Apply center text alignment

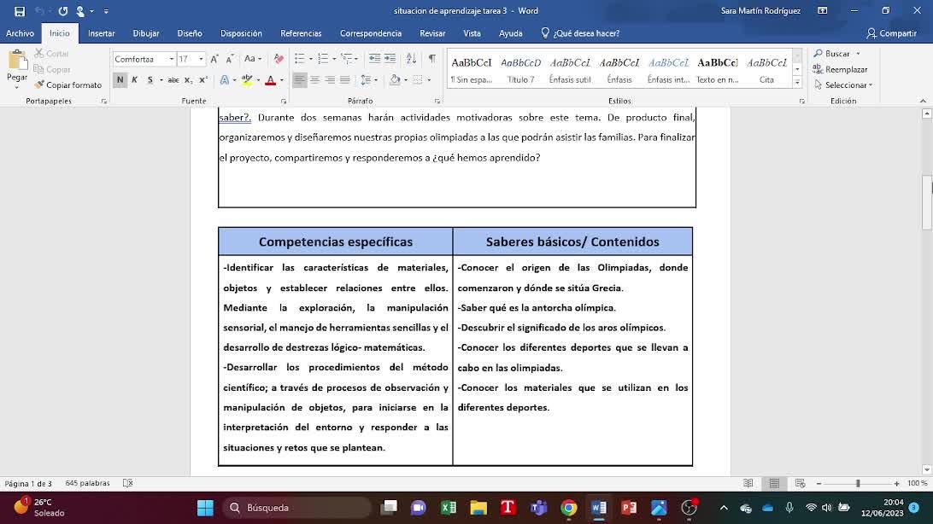tap(314, 80)
